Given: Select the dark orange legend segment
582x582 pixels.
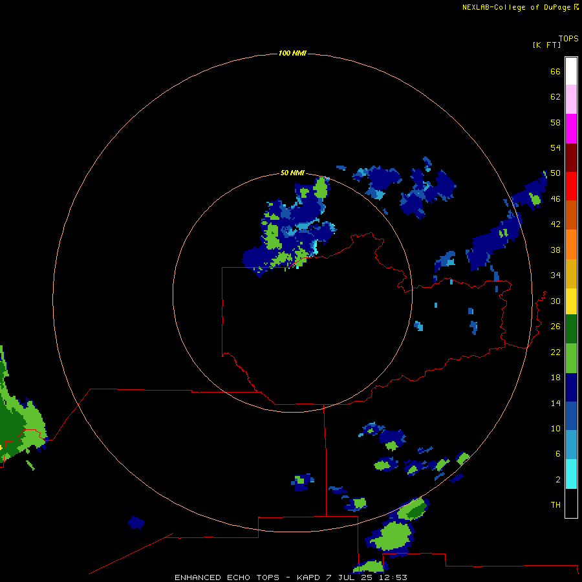Looking at the screenshot, I should coord(571,215).
